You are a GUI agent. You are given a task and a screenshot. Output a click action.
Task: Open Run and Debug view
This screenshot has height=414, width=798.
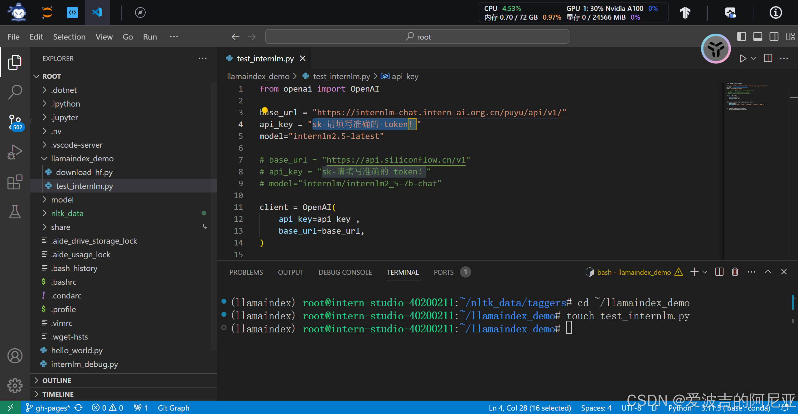coord(15,152)
